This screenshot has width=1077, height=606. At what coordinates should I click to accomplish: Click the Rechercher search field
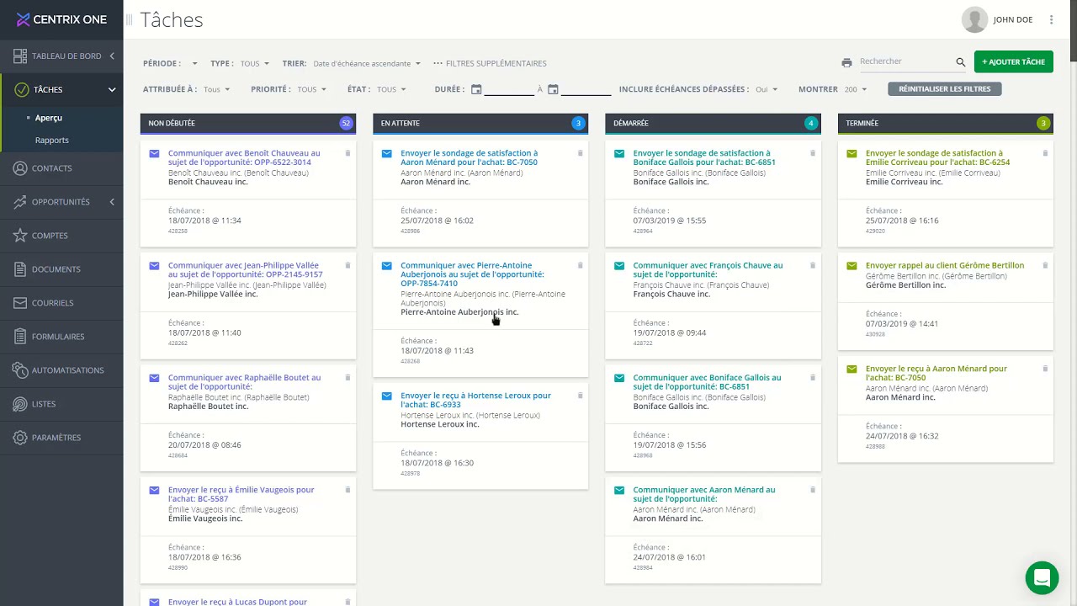coord(905,61)
